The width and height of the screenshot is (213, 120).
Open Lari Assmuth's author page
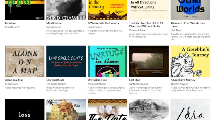[x=95, y=27]
